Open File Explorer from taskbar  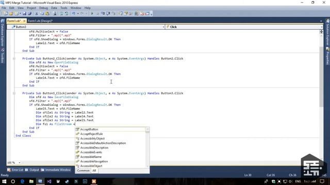point(31,181)
